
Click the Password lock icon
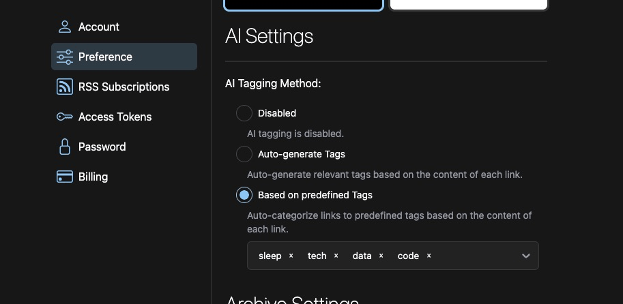click(x=65, y=147)
